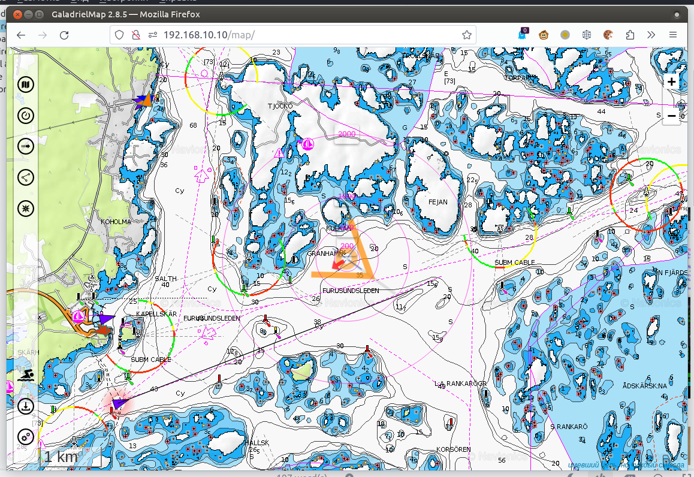This screenshot has height=477, width=694.
Task: Click the HALLSK label
Action: (x=257, y=443)
